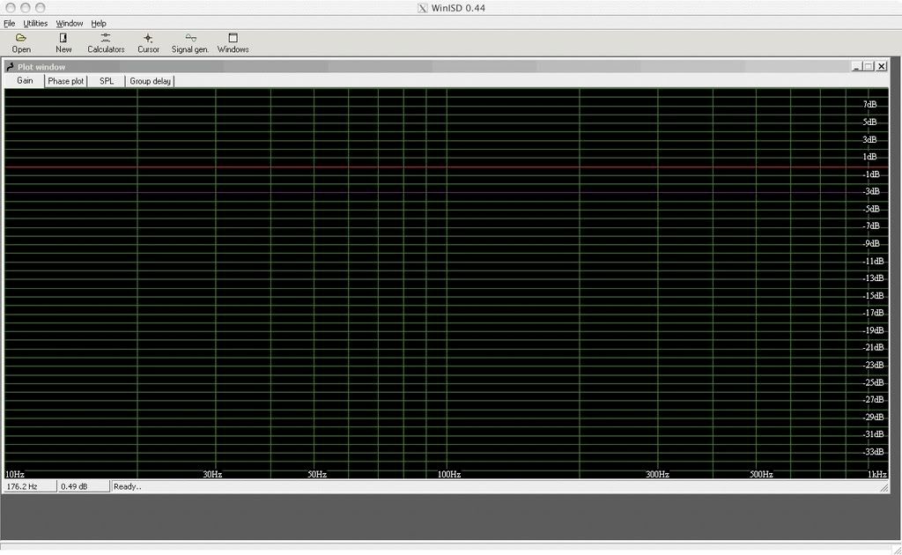Open the File menu
Screen dimensions: 902x555
[x=9, y=23]
